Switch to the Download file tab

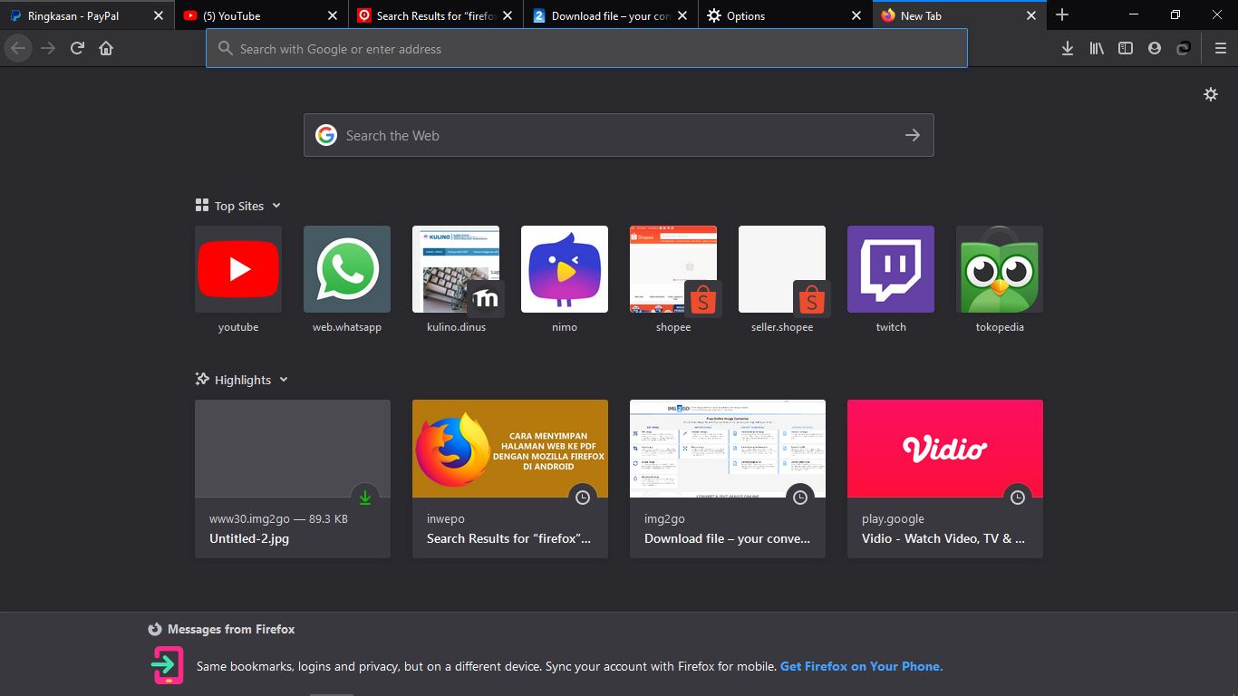tap(611, 15)
